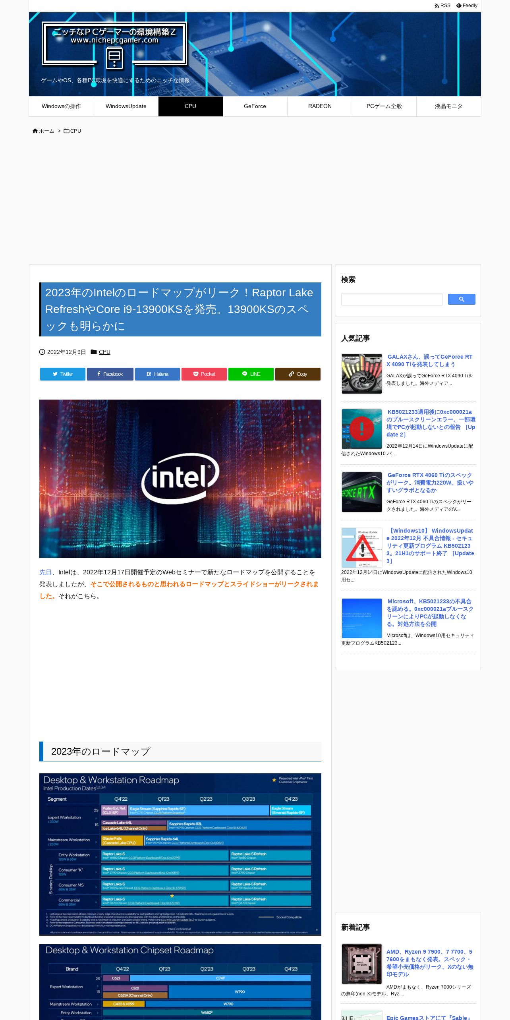This screenshot has height=1020, width=510.
Task: Share the article on Facebook
Action: [110, 374]
